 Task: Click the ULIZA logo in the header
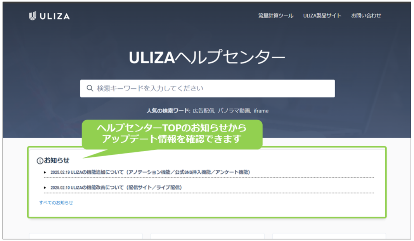click(x=49, y=16)
